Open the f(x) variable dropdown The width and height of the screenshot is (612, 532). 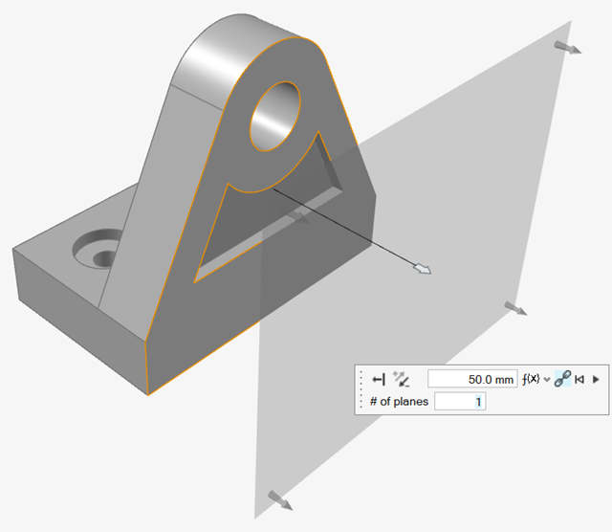click(x=547, y=379)
